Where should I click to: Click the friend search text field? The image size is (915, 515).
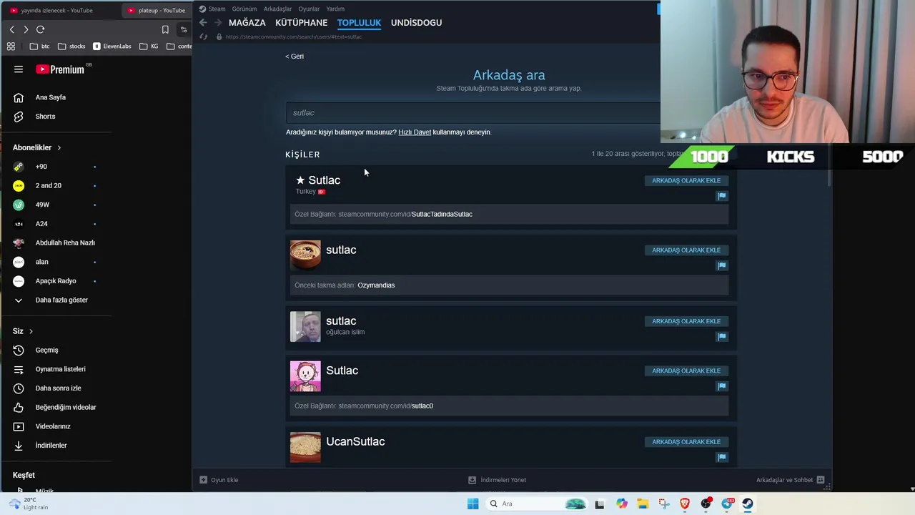click(x=473, y=113)
